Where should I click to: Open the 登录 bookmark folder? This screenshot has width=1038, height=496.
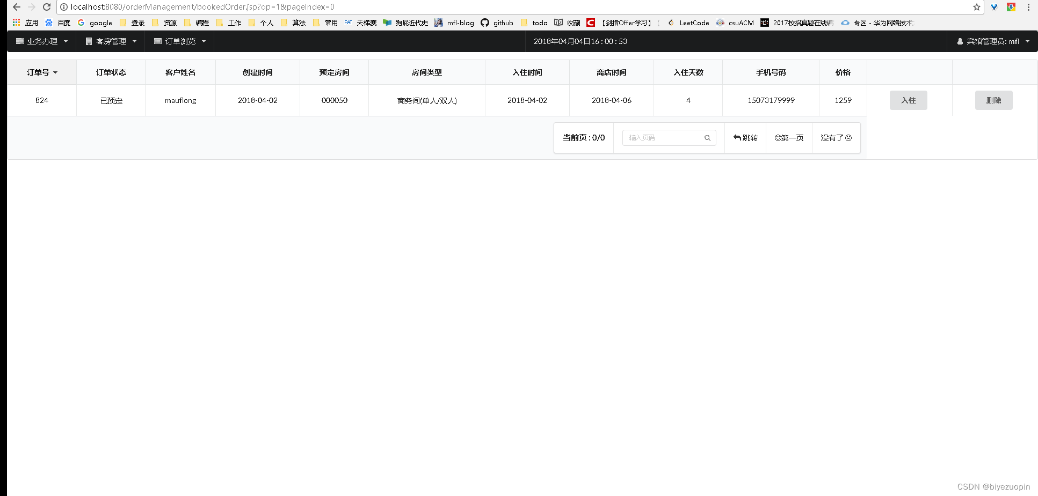[x=132, y=23]
